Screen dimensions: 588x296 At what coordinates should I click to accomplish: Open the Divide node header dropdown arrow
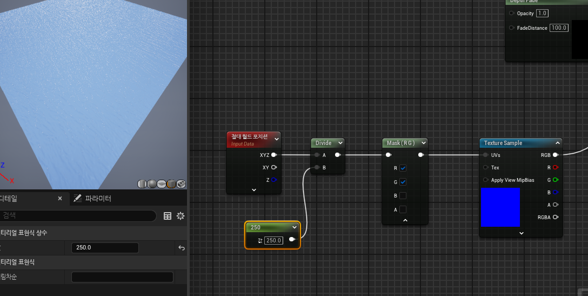click(340, 143)
